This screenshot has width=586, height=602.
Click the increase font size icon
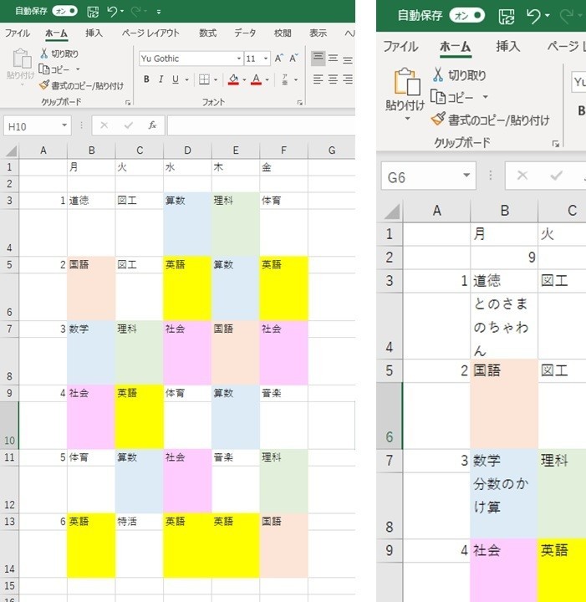pyautogui.click(x=279, y=59)
